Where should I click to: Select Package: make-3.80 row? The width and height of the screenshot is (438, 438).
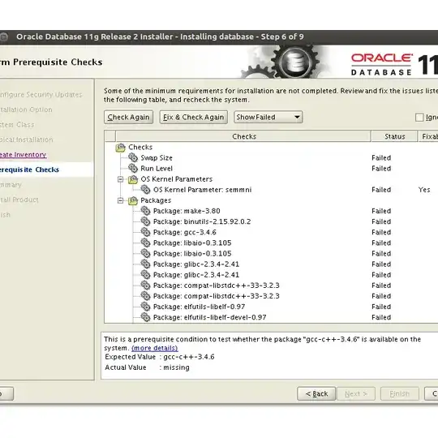[187, 211]
